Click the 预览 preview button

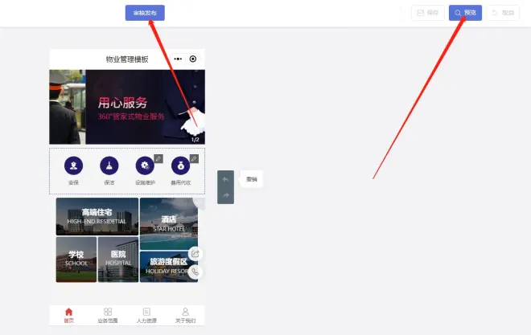tap(465, 13)
